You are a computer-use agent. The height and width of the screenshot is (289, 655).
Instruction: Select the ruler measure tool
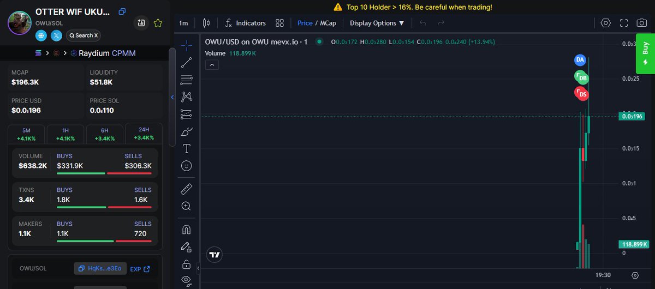(186, 189)
